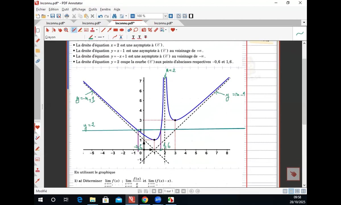Toggle fit page width view

(185, 16)
